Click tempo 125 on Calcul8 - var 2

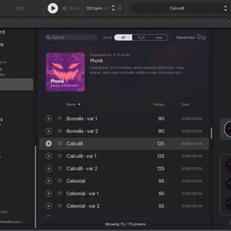(x=161, y=169)
